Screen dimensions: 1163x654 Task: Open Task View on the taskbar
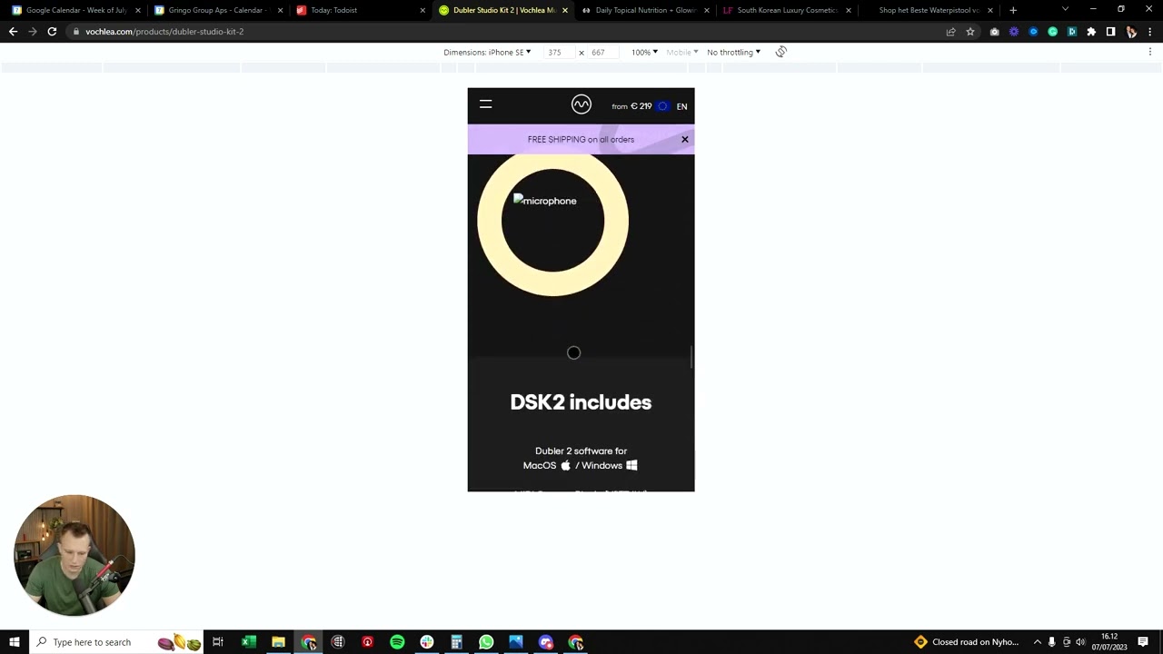tap(218, 642)
